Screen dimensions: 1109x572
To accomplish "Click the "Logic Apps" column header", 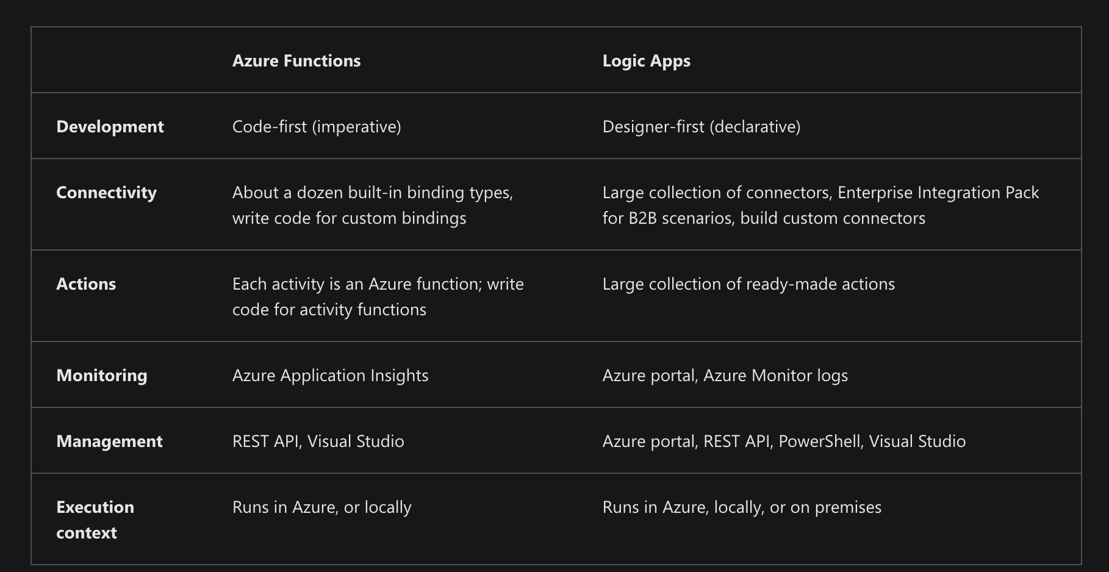I will [x=647, y=61].
